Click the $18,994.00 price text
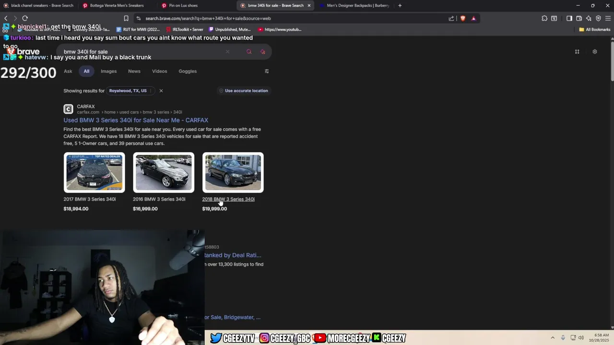The image size is (614, 345). coord(76,209)
